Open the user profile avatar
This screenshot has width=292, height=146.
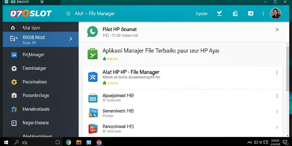coord(276,13)
